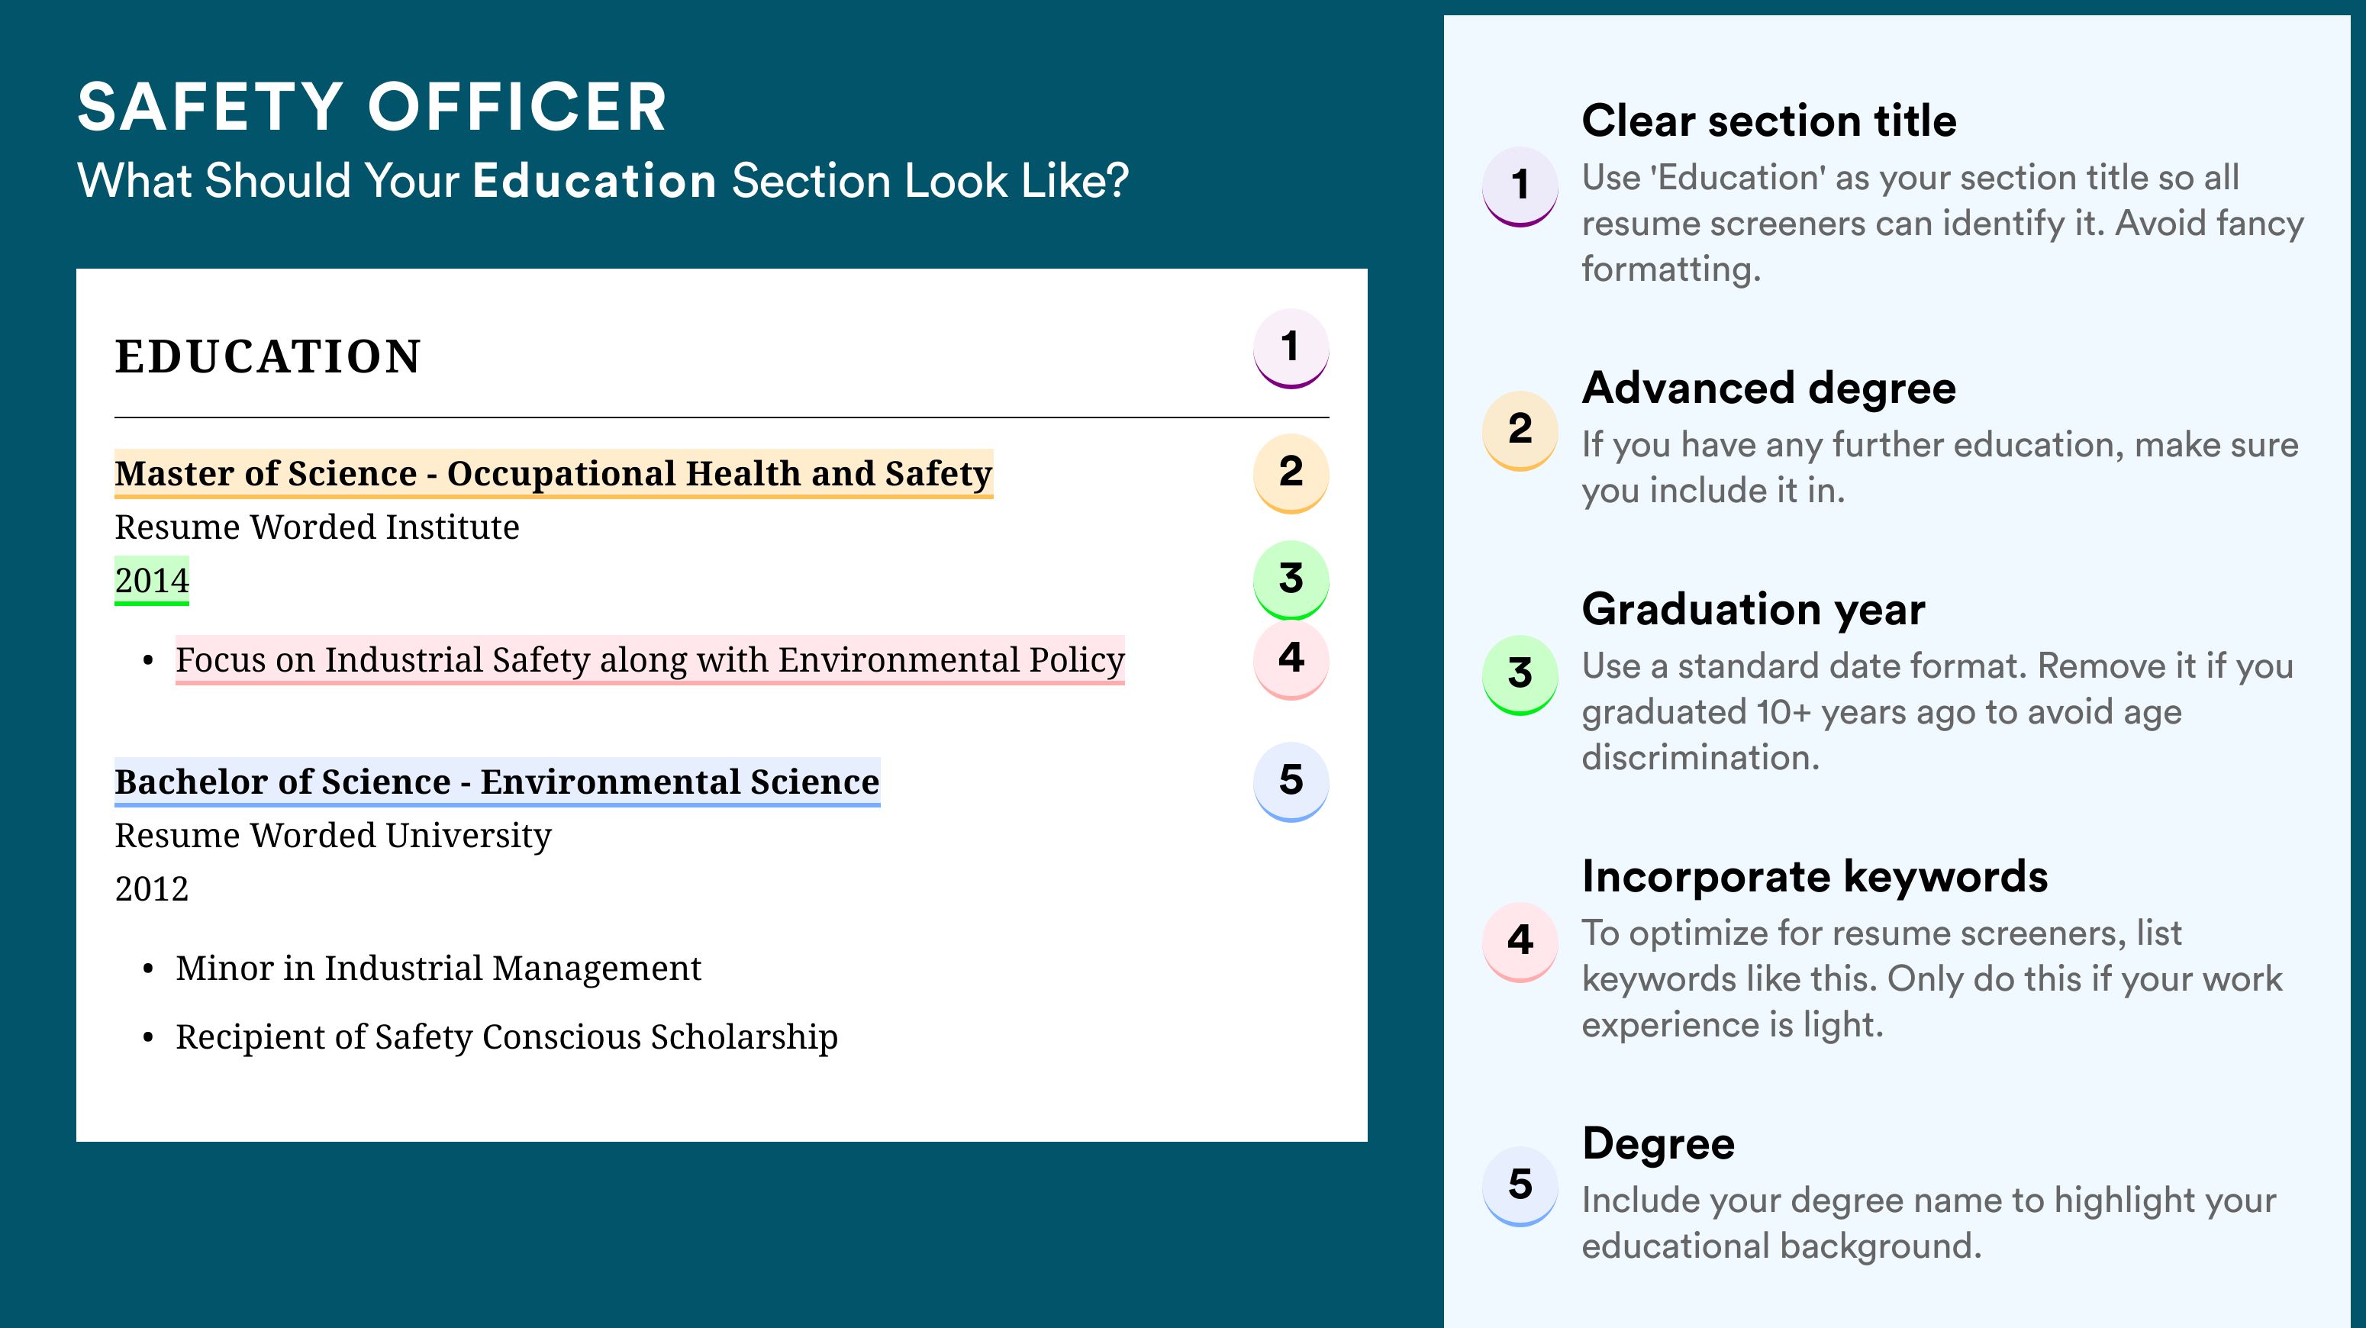Click badge 1 next to Clear section title
Screen dimensions: 2366x1328
1520,186
